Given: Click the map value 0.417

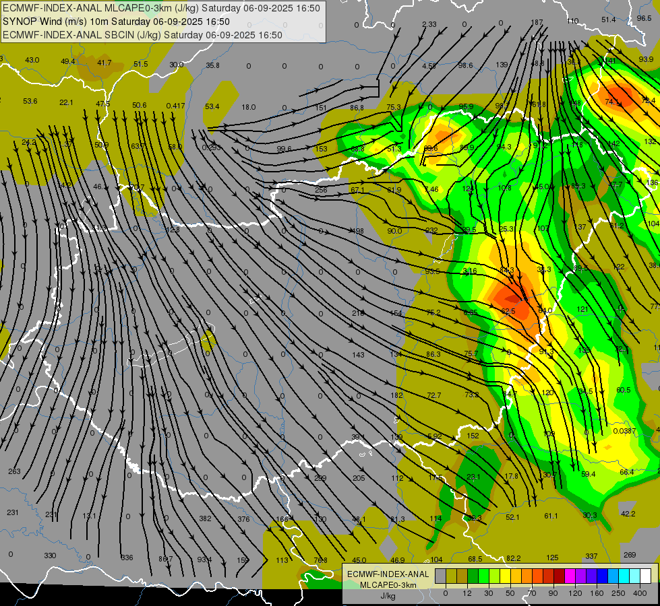Looking at the screenshot, I should pyautogui.click(x=175, y=106).
